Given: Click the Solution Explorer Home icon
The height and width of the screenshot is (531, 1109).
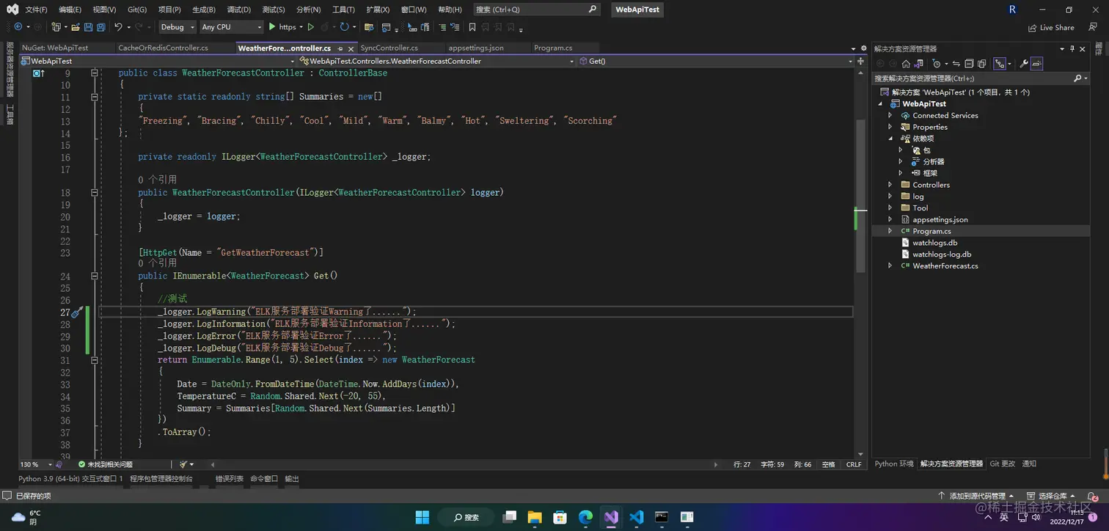Looking at the screenshot, I should [x=906, y=64].
